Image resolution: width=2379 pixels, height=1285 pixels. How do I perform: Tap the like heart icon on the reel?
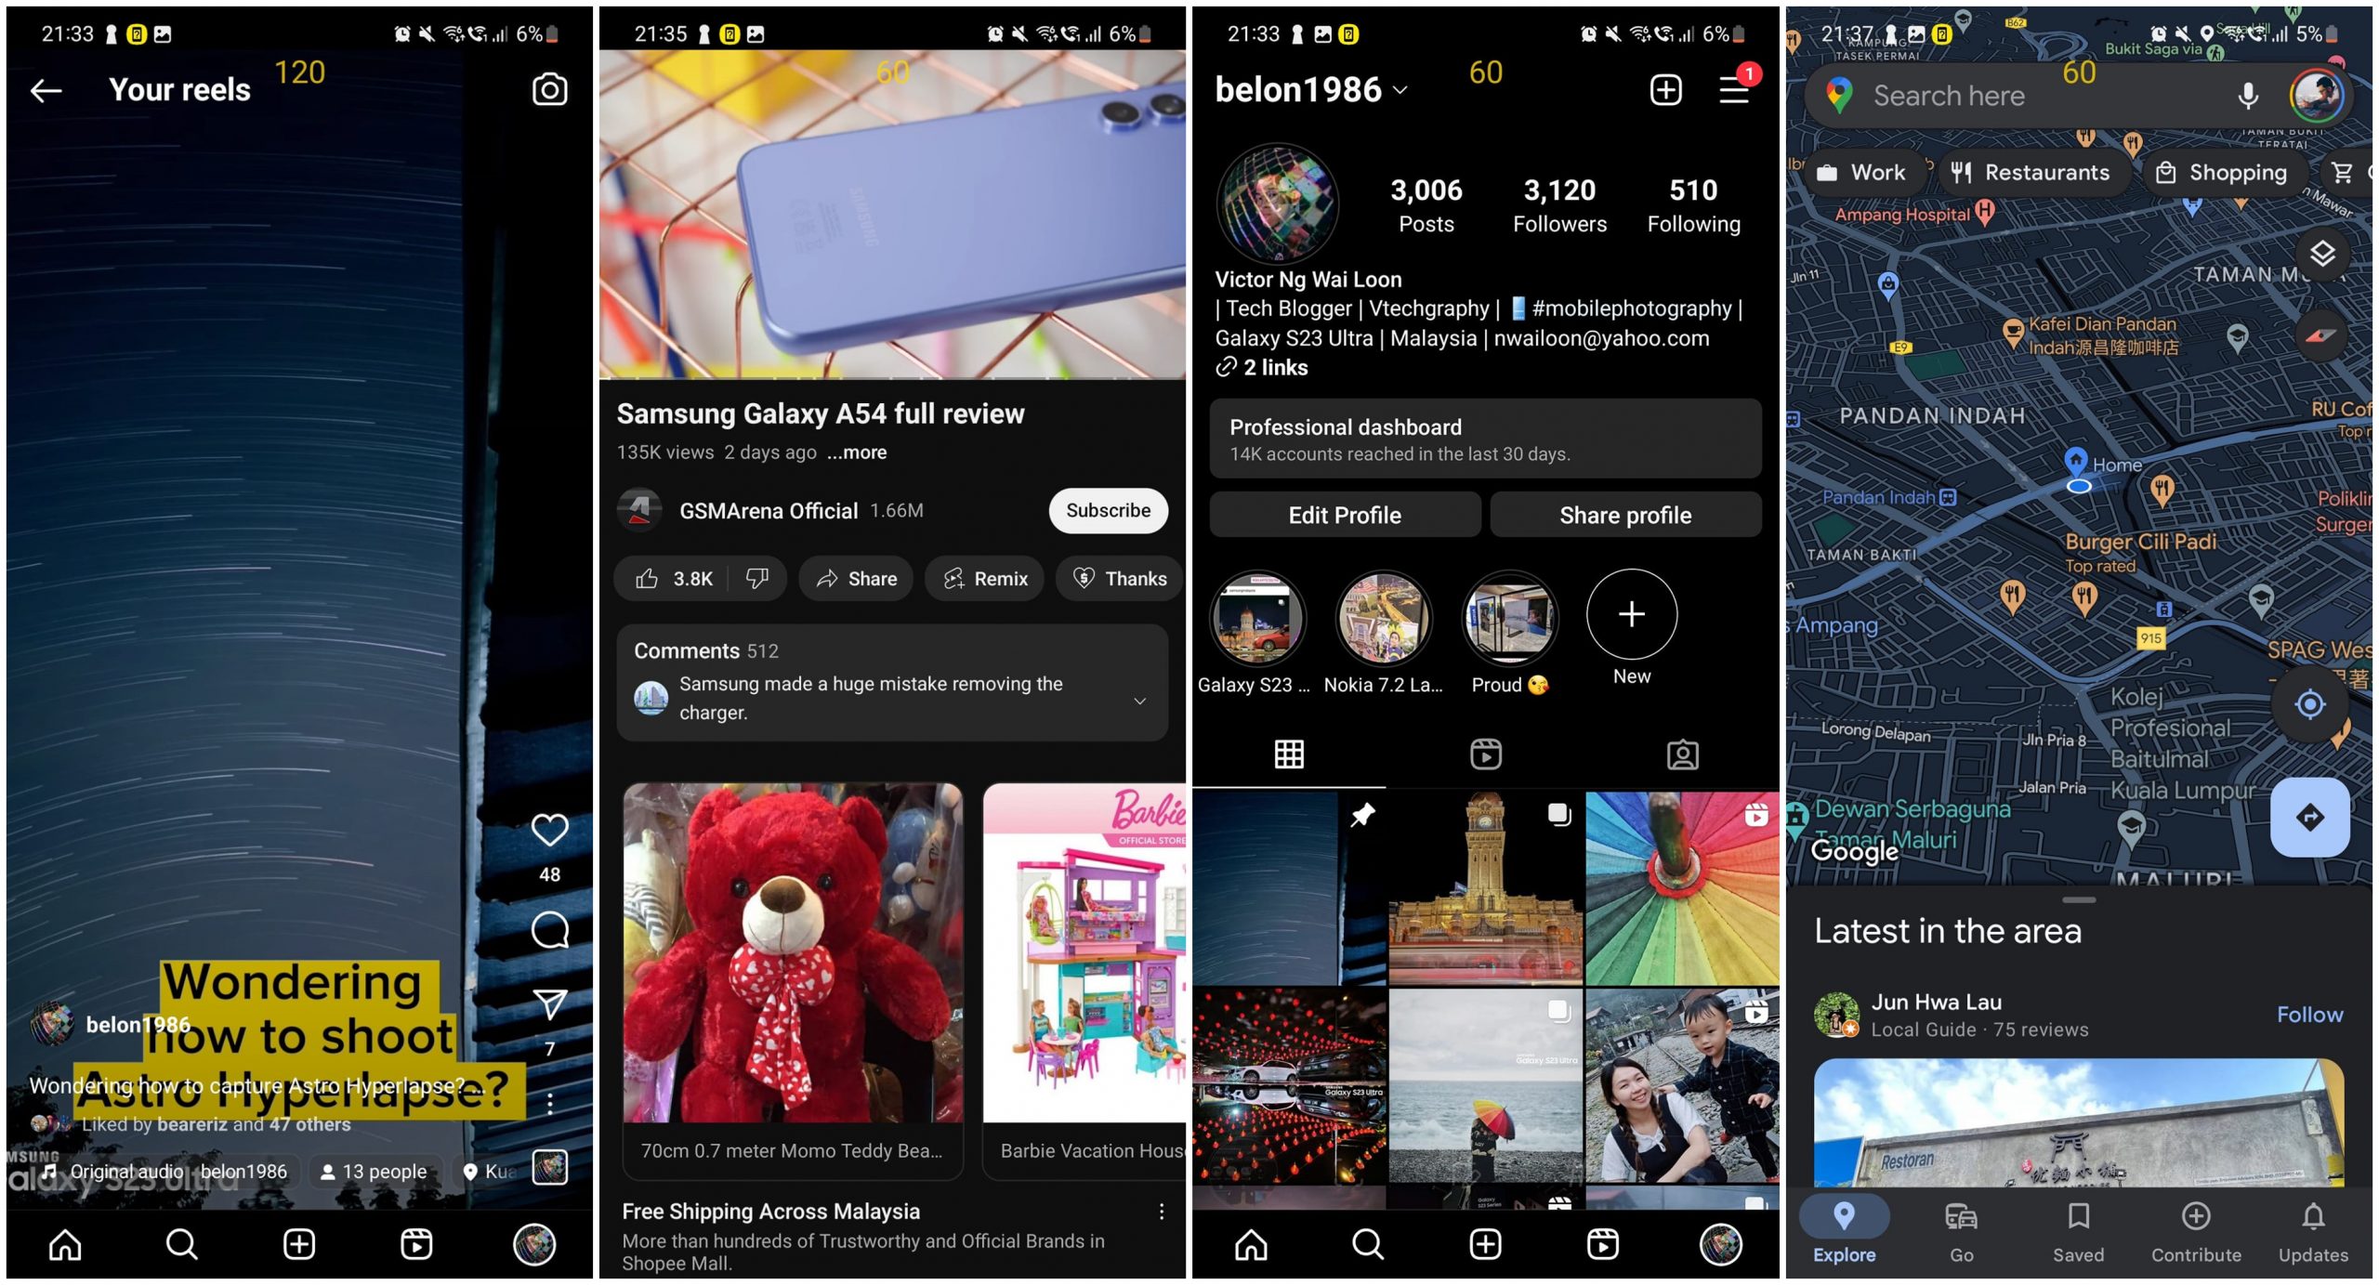tap(547, 829)
